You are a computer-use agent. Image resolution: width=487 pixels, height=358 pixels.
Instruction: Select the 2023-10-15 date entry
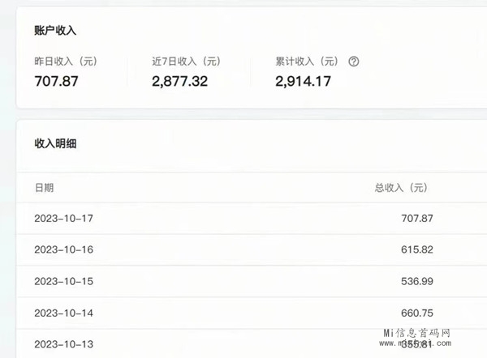click(64, 281)
